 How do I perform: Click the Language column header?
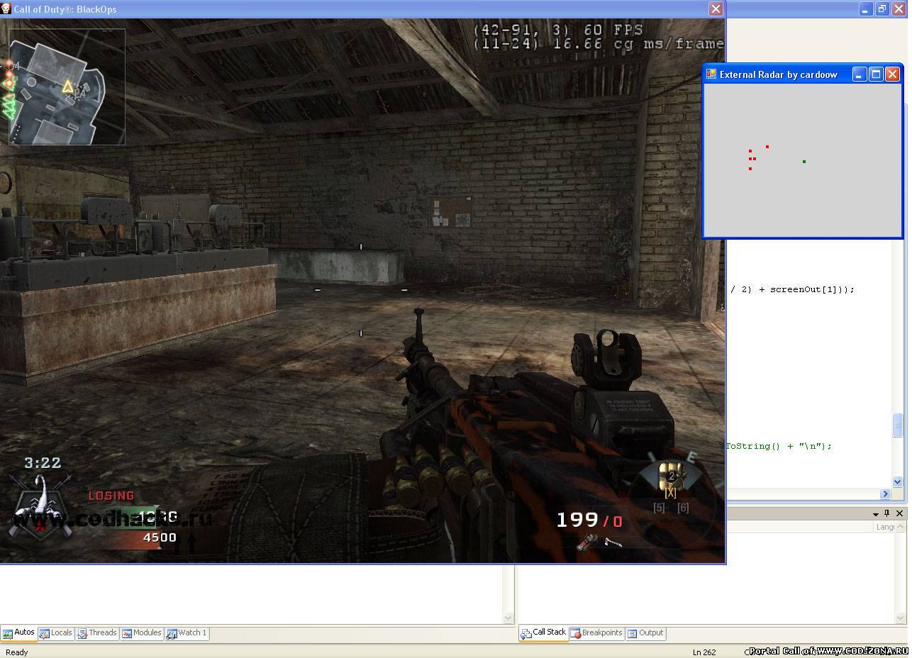[885, 527]
